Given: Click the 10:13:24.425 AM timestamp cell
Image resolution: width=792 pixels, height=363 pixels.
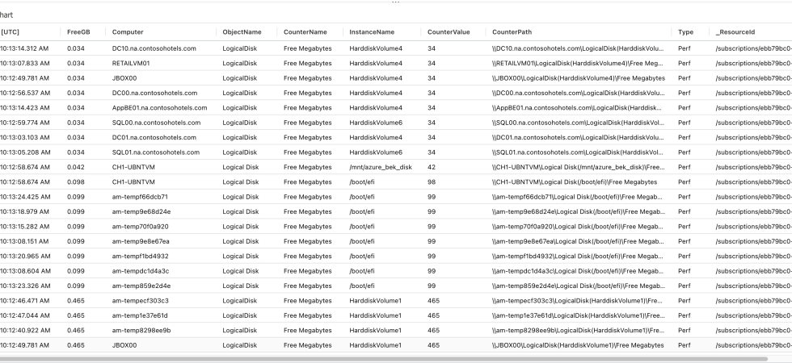Looking at the screenshot, I should (x=25, y=197).
